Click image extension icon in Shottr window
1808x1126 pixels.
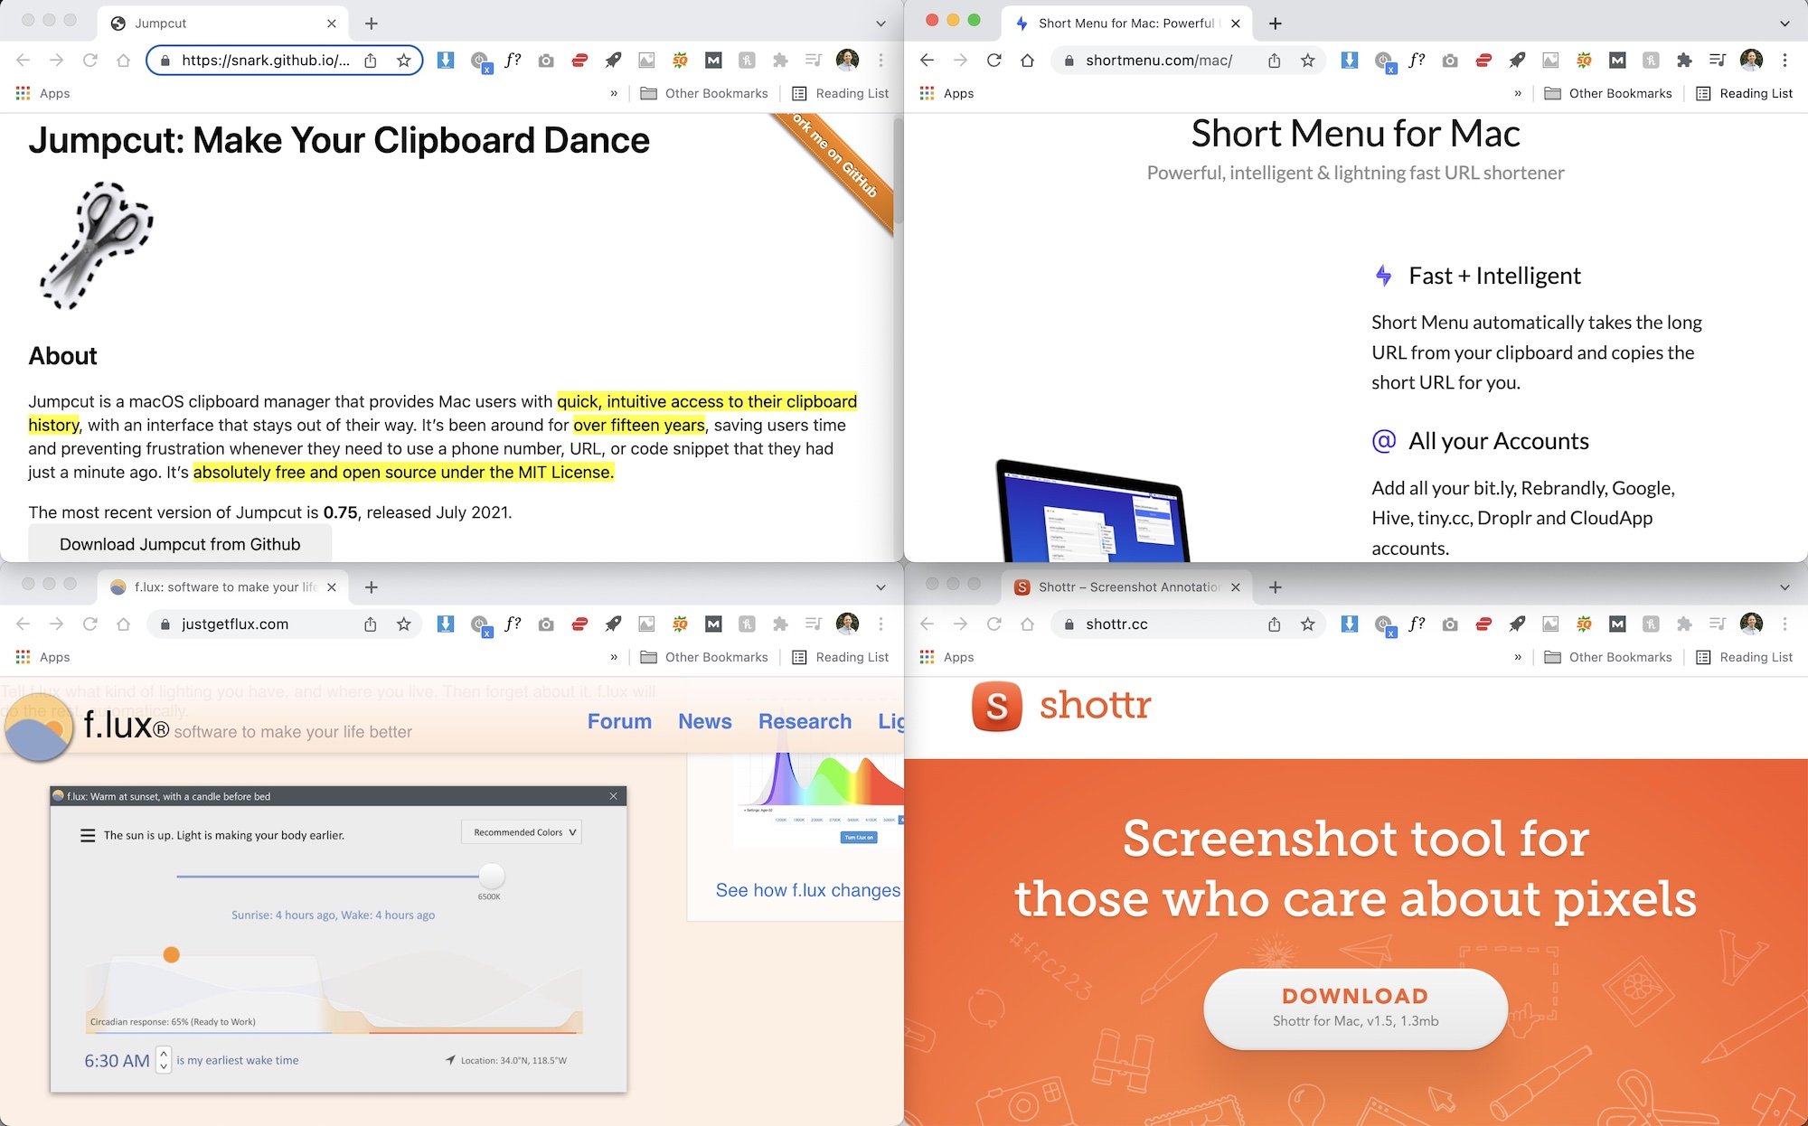1550,624
